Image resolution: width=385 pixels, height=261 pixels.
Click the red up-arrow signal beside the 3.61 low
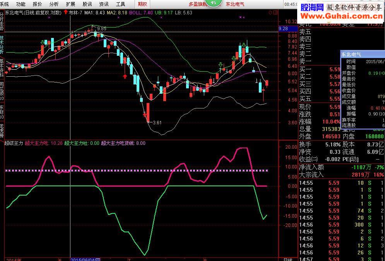(x=145, y=114)
